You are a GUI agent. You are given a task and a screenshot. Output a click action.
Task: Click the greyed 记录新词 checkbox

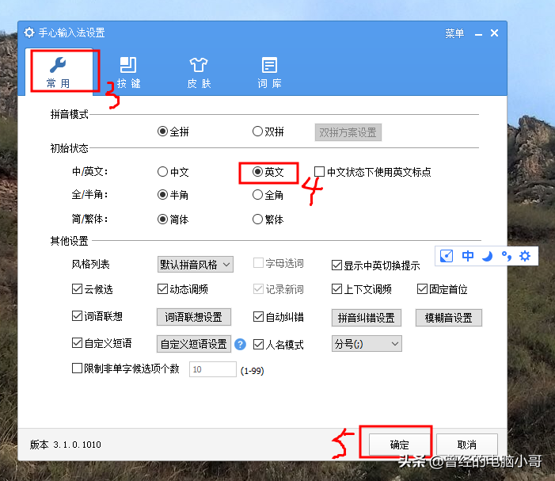tap(278, 289)
